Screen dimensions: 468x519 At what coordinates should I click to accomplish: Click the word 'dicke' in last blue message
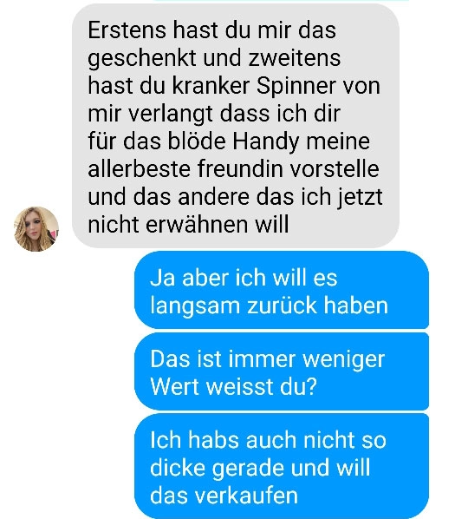(177, 468)
